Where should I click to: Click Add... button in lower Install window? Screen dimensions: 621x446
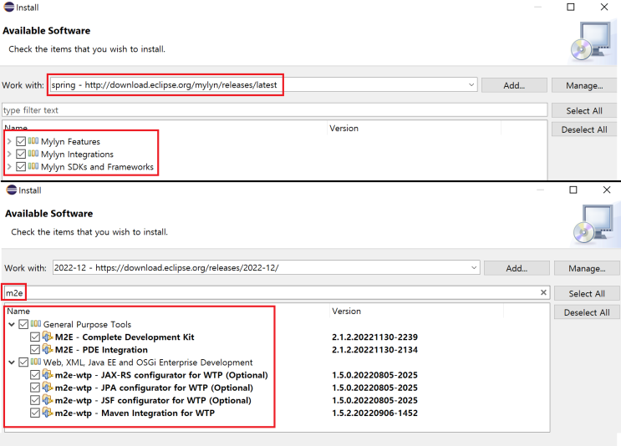point(517,268)
